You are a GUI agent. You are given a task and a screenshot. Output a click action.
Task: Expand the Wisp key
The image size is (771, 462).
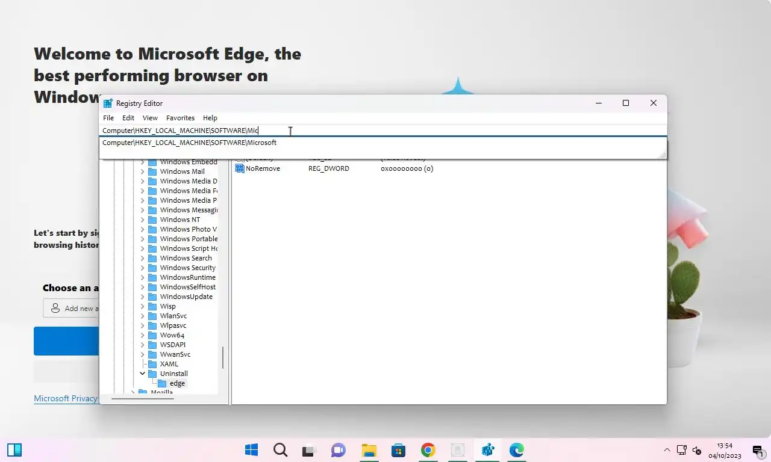pos(143,306)
